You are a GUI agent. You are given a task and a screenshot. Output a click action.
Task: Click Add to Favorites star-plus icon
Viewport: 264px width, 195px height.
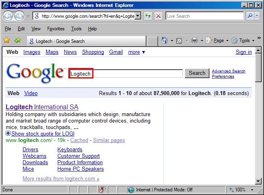point(17,40)
